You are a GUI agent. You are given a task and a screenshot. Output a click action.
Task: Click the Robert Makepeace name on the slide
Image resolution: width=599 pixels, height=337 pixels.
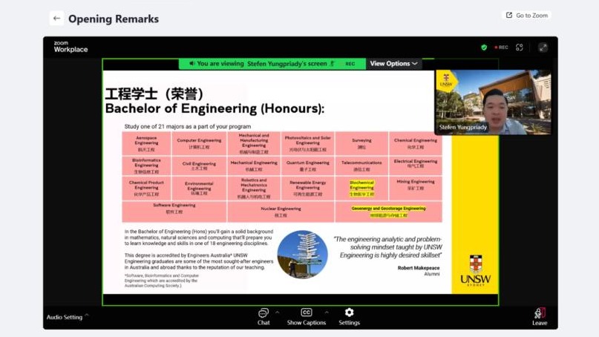[x=419, y=268]
